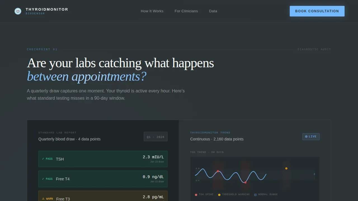Click the red TSH Spike legend dot
Image resolution: width=358 pixels, height=201 pixels.
[196, 195]
